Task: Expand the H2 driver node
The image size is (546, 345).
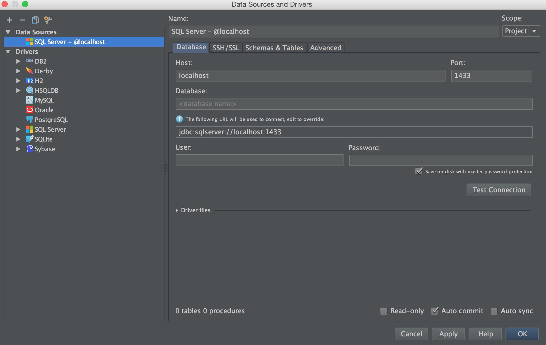Action: [x=18, y=81]
